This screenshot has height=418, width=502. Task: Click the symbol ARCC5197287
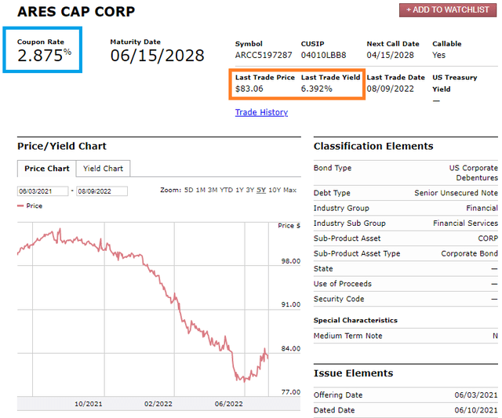click(264, 55)
